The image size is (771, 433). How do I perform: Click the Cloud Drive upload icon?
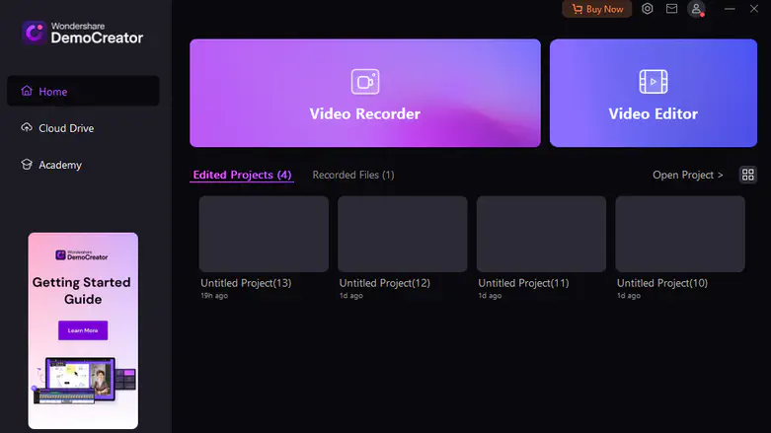click(27, 128)
